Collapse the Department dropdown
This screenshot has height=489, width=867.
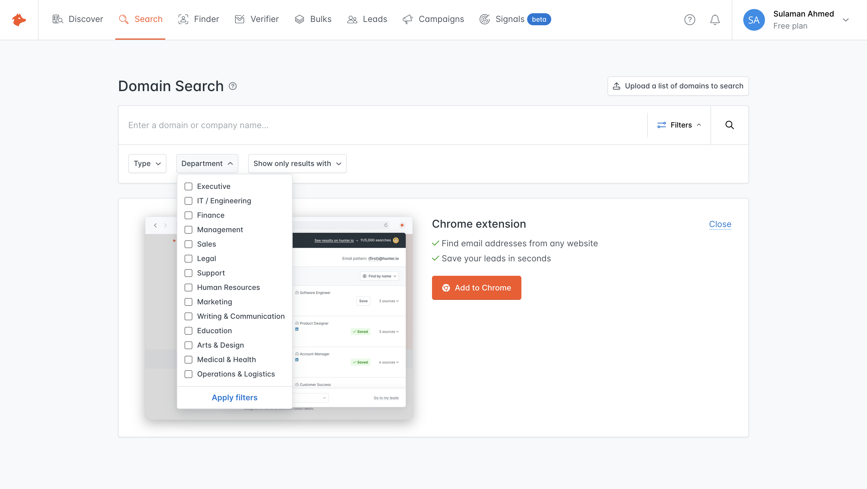[x=207, y=163]
